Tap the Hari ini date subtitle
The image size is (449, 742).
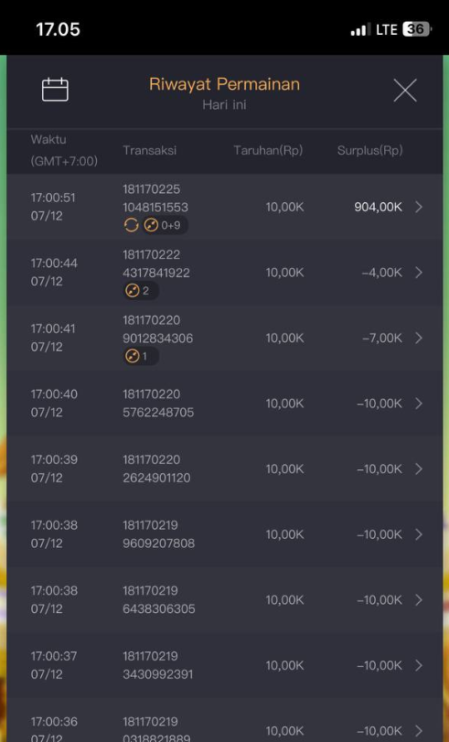coord(224,104)
